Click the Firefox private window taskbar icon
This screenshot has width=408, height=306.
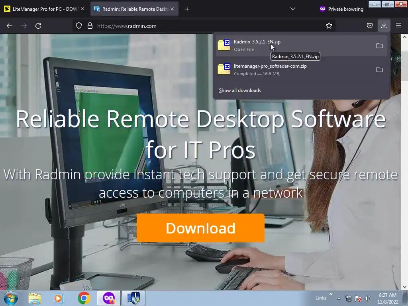tap(108, 298)
